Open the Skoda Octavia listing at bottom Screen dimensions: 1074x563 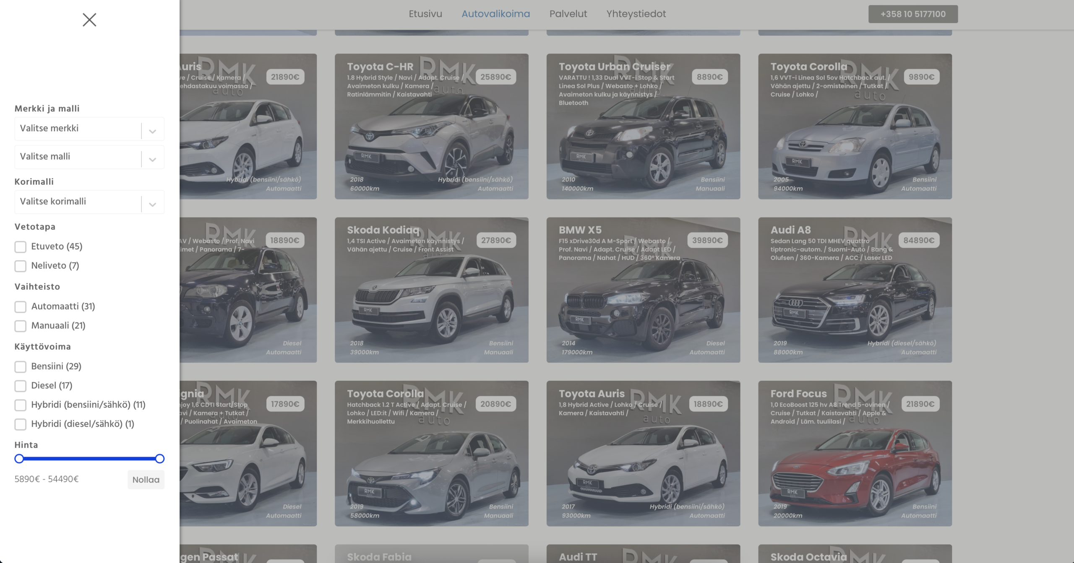pyautogui.click(x=855, y=553)
